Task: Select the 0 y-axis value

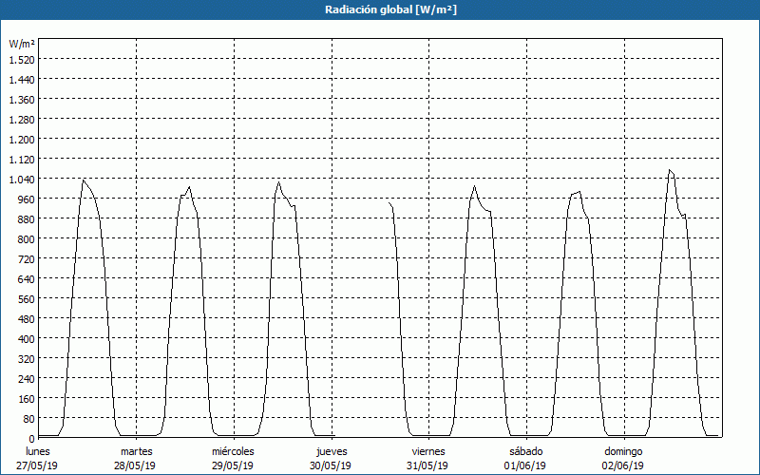Action: [x=31, y=439]
